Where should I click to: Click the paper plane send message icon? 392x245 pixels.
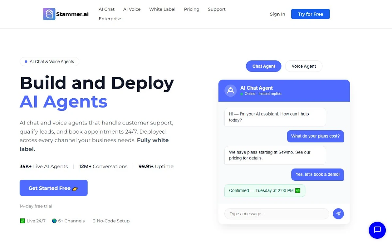(x=338, y=214)
